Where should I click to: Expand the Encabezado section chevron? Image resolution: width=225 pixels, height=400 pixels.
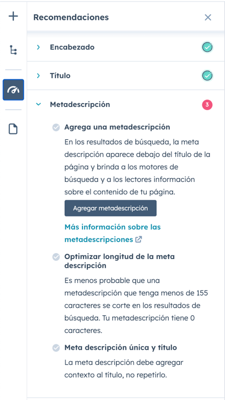pyautogui.click(x=38, y=47)
